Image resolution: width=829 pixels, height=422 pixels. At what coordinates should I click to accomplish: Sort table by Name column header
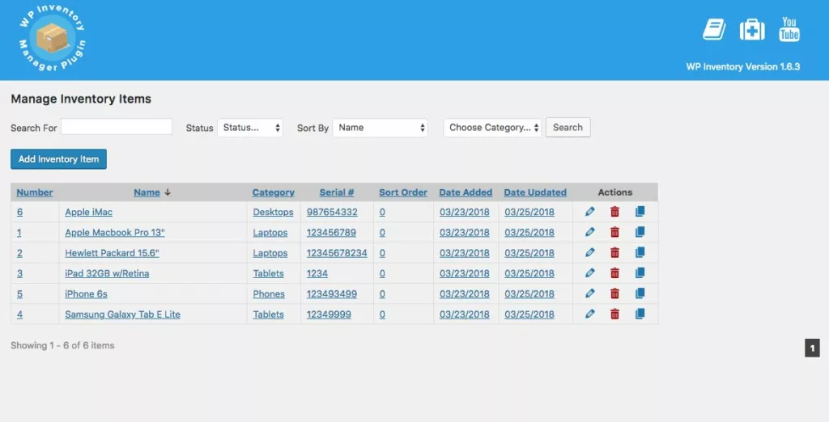[x=147, y=192]
